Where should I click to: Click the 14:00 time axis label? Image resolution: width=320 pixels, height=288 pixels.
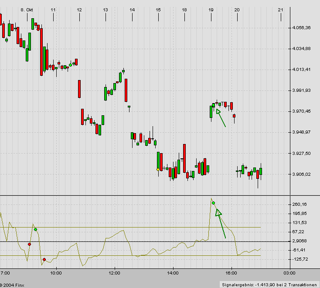point(173,273)
